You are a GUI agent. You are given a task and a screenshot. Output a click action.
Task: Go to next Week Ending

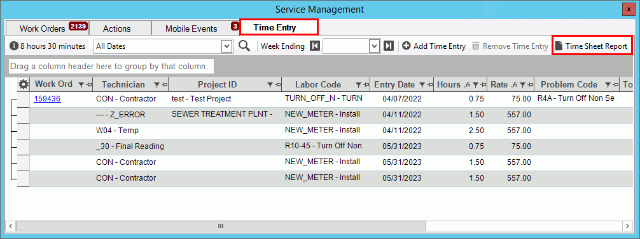pos(389,46)
